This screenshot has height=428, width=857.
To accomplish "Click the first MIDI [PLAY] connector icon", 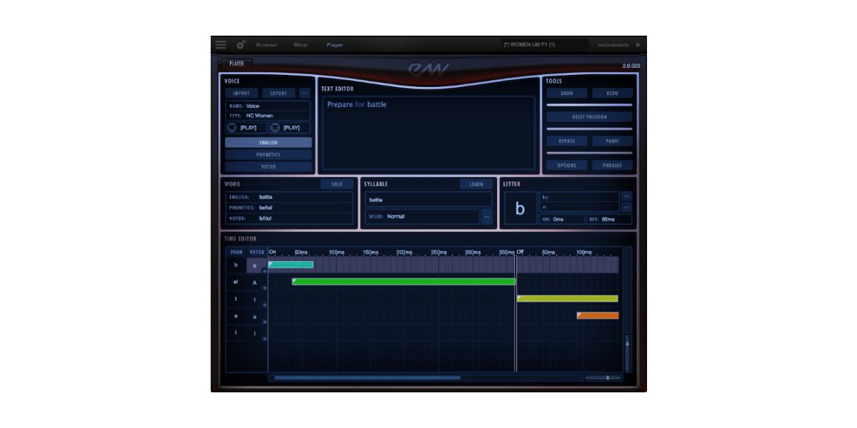I will click(231, 128).
